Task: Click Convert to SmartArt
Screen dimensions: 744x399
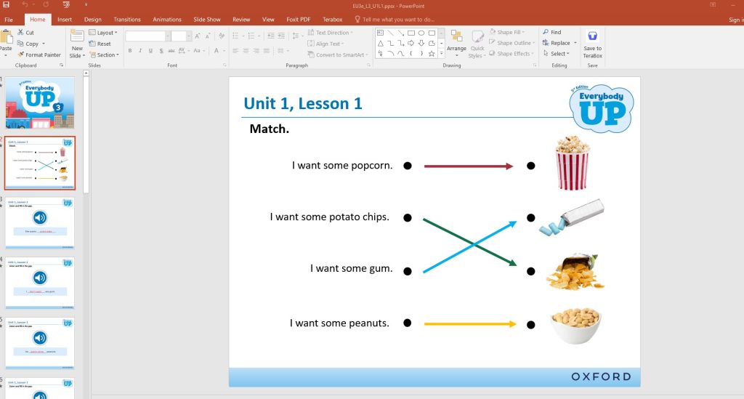Action: tap(337, 55)
